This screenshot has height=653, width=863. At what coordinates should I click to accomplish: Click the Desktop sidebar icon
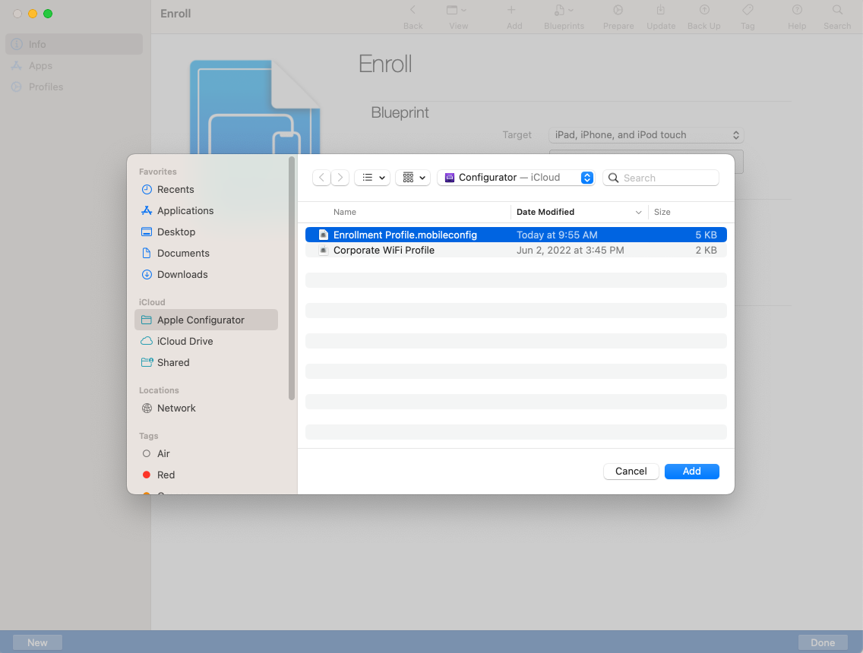pos(147,232)
